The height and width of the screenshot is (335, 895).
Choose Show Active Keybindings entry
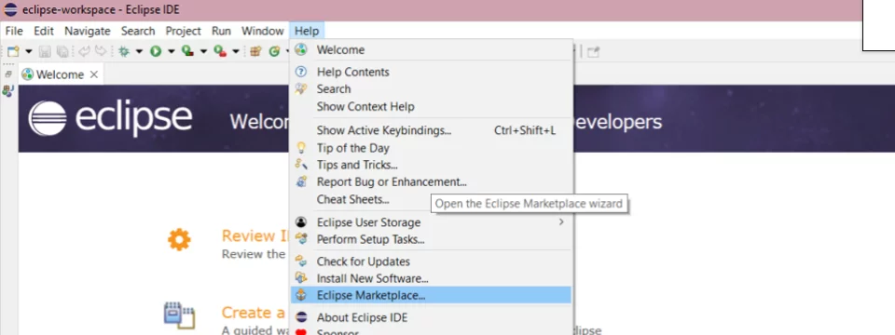tap(431, 130)
